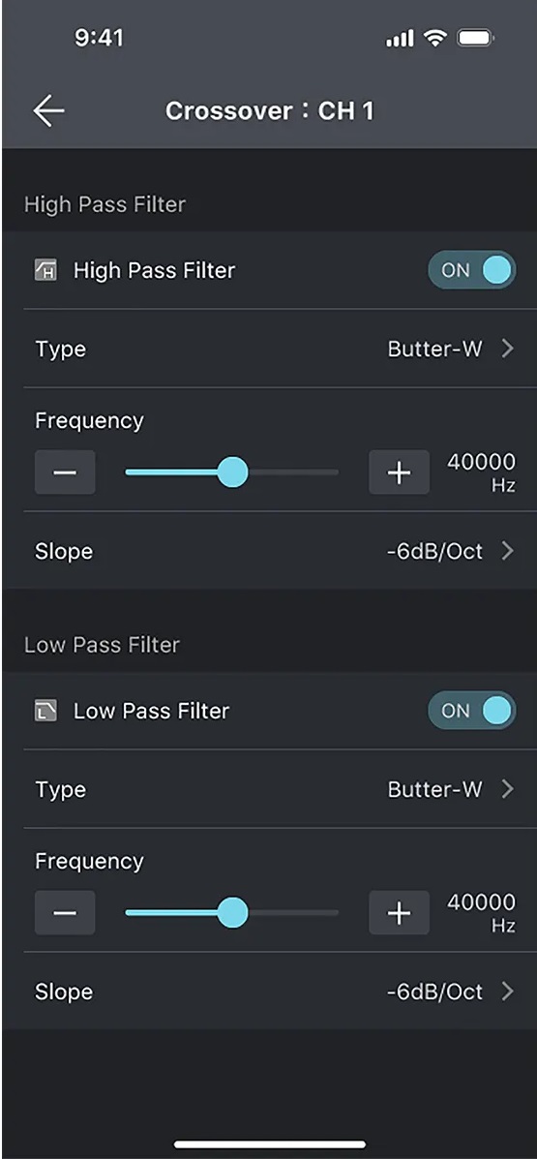The width and height of the screenshot is (537, 1159).
Task: Click the High Pass Filter icon
Action: [x=45, y=270]
